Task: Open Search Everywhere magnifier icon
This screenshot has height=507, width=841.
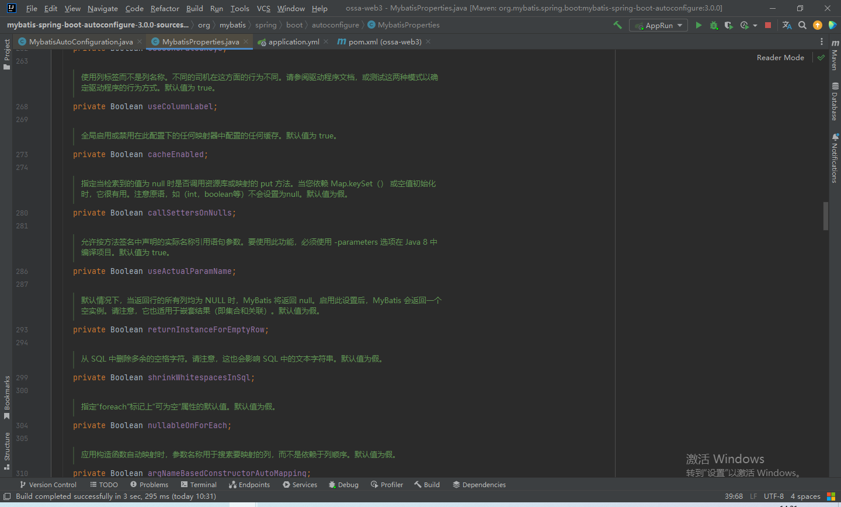Action: point(802,25)
